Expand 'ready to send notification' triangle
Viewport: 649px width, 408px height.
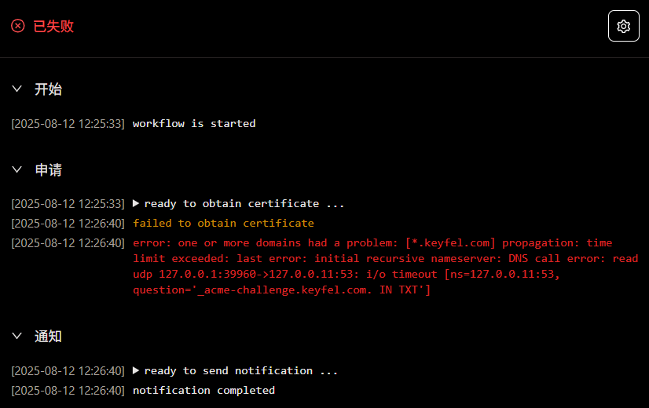tap(135, 370)
